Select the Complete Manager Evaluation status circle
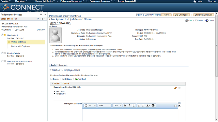The image size is (218, 122). coord(5,61)
